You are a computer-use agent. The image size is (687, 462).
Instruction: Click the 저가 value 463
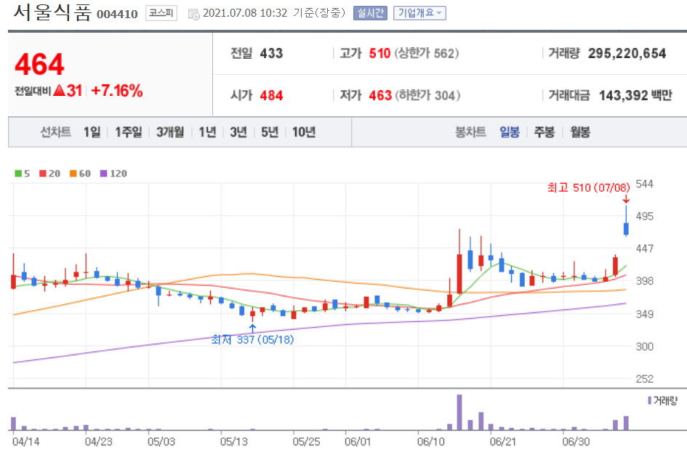click(380, 95)
